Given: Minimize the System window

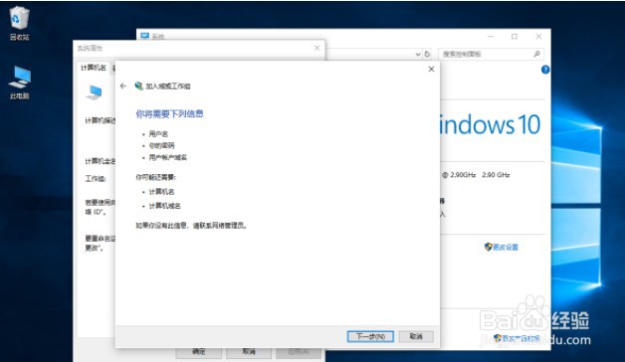Looking at the screenshot, I should [x=491, y=36].
